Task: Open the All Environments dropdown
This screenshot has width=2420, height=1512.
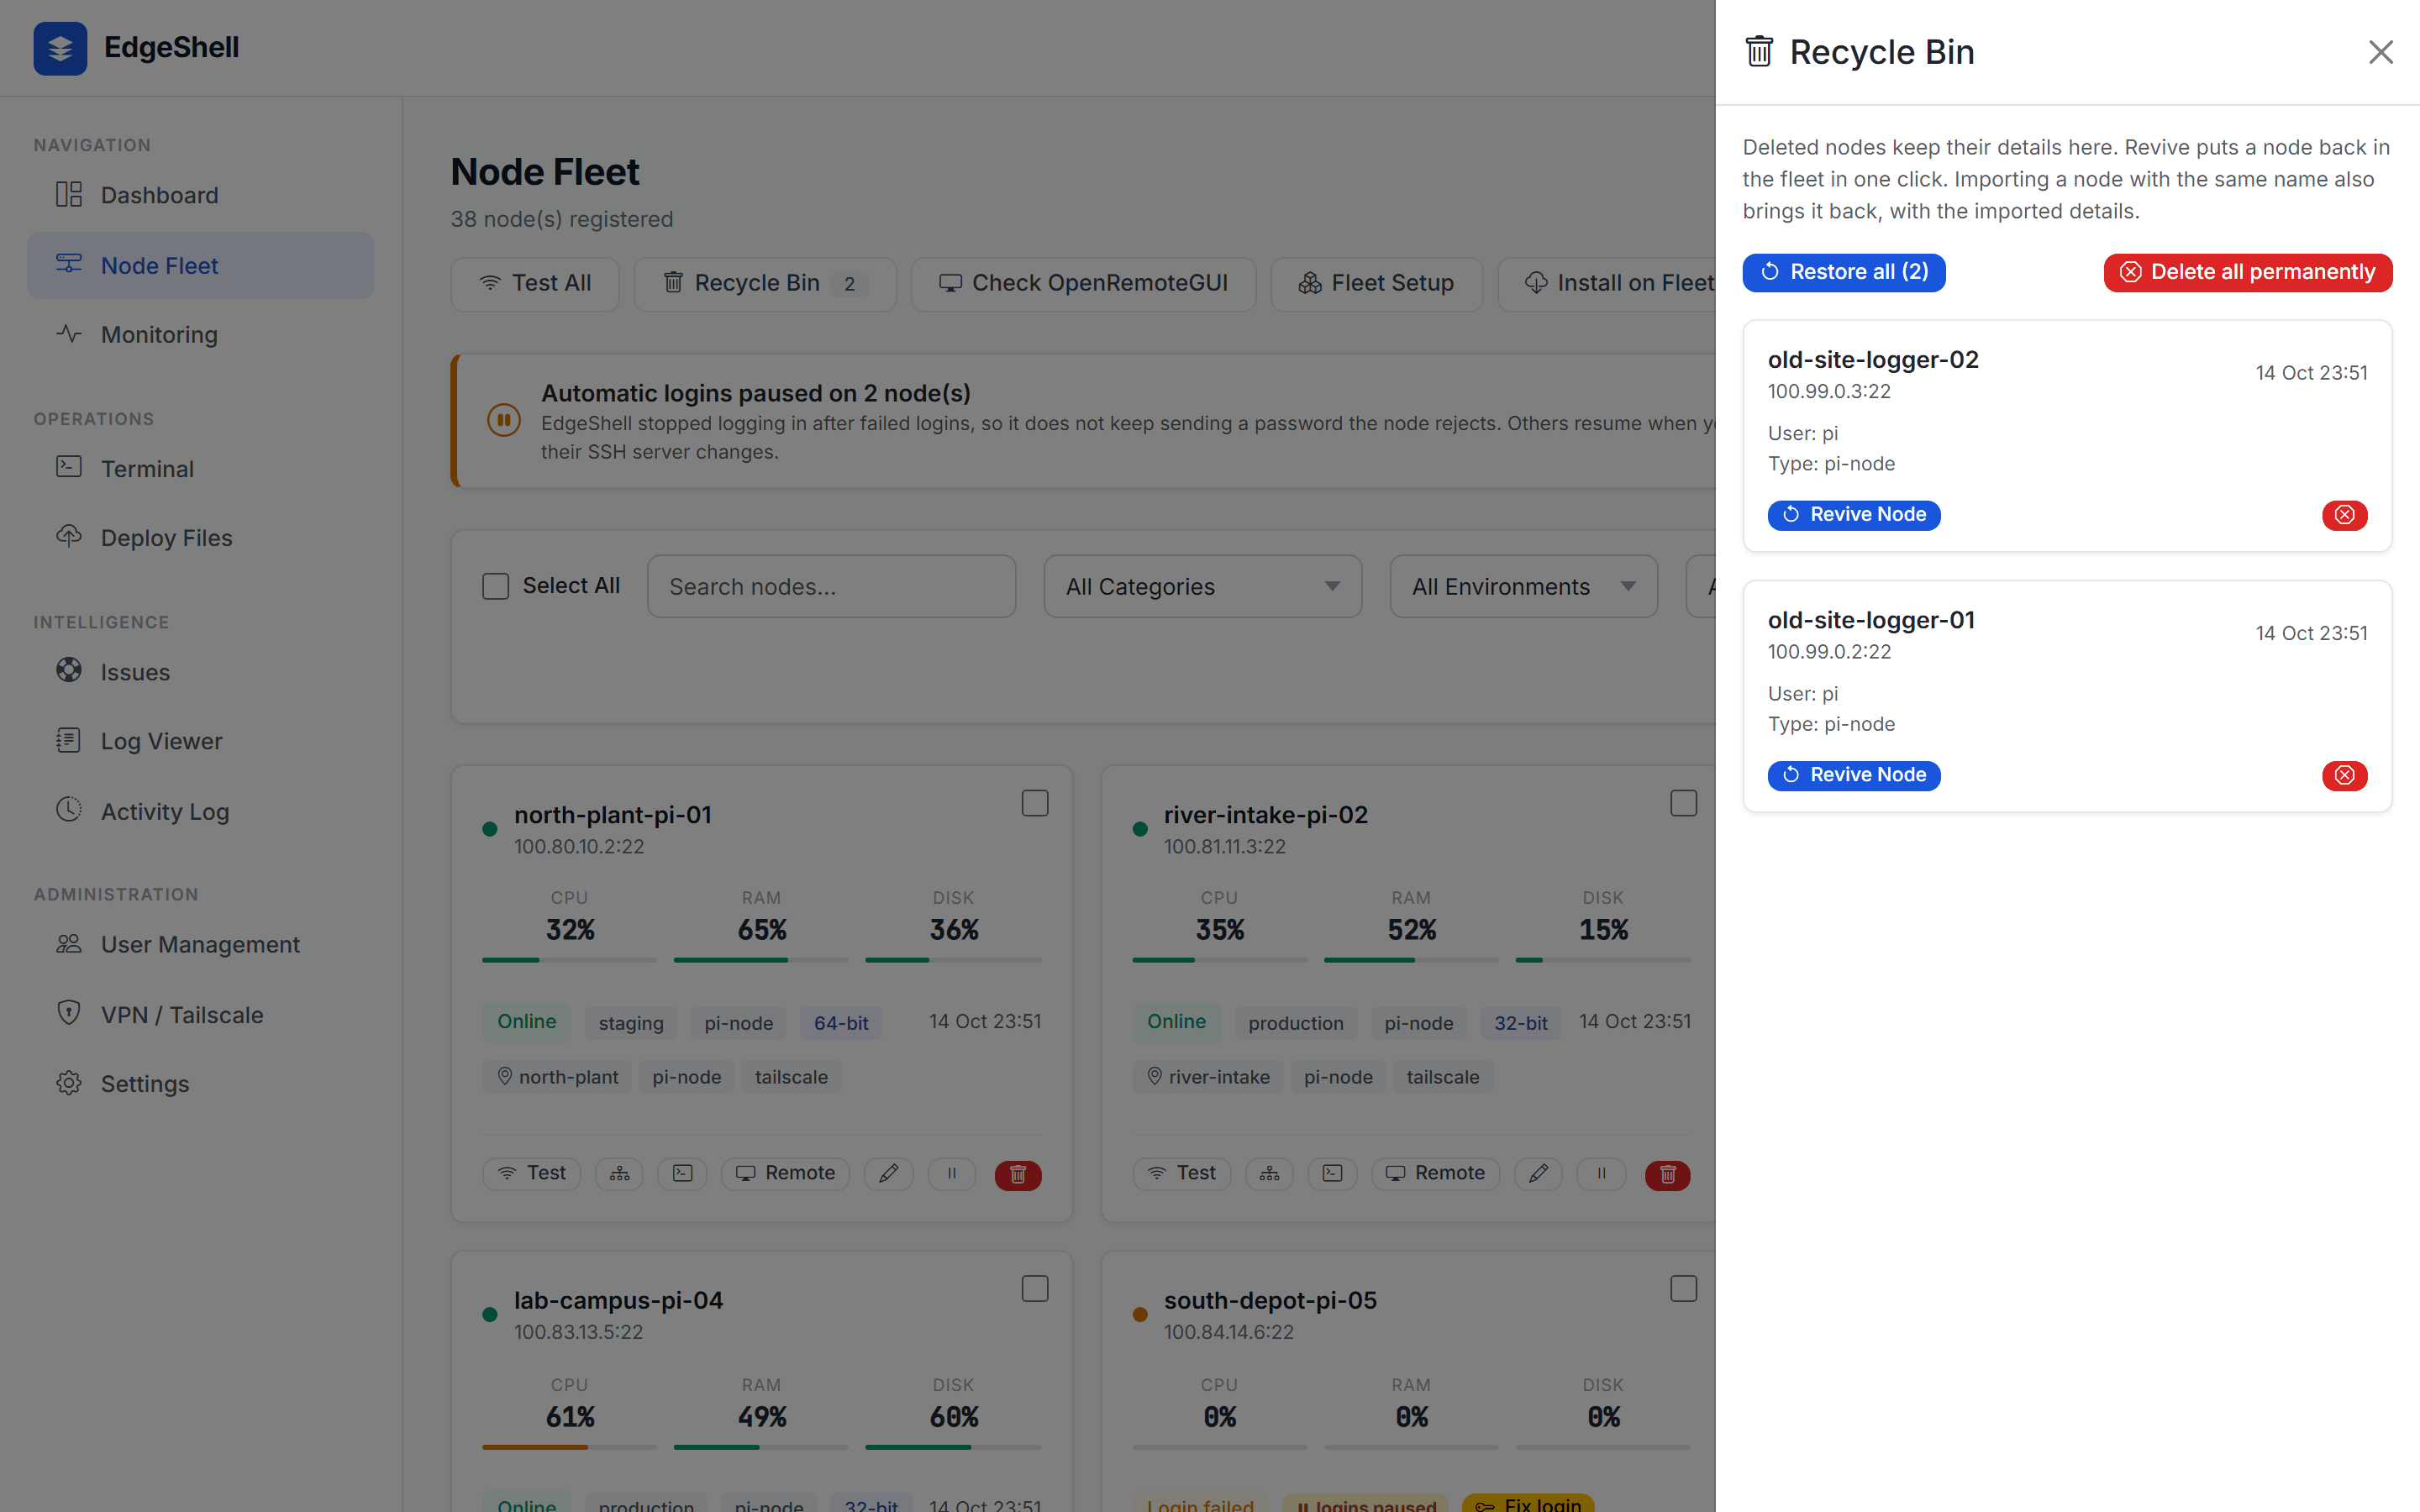Action: [1523, 586]
